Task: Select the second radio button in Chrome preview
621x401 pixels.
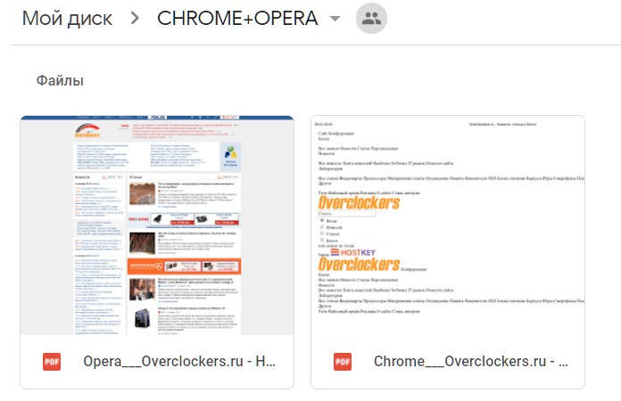Action: 322,227
